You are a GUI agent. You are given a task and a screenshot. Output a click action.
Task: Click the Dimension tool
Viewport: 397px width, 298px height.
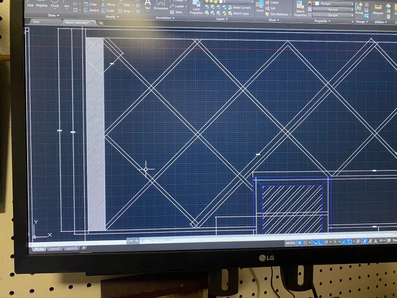tap(161, 5)
